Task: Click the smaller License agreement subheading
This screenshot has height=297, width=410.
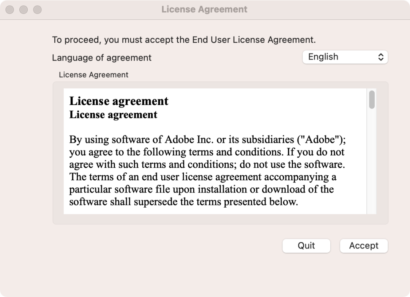Action: 113,114
